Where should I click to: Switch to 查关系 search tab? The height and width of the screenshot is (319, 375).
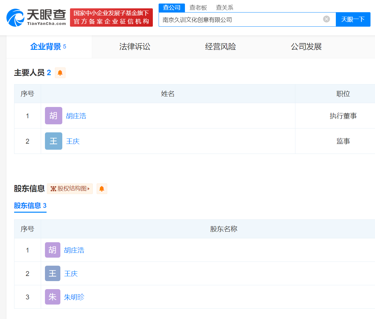[224, 8]
